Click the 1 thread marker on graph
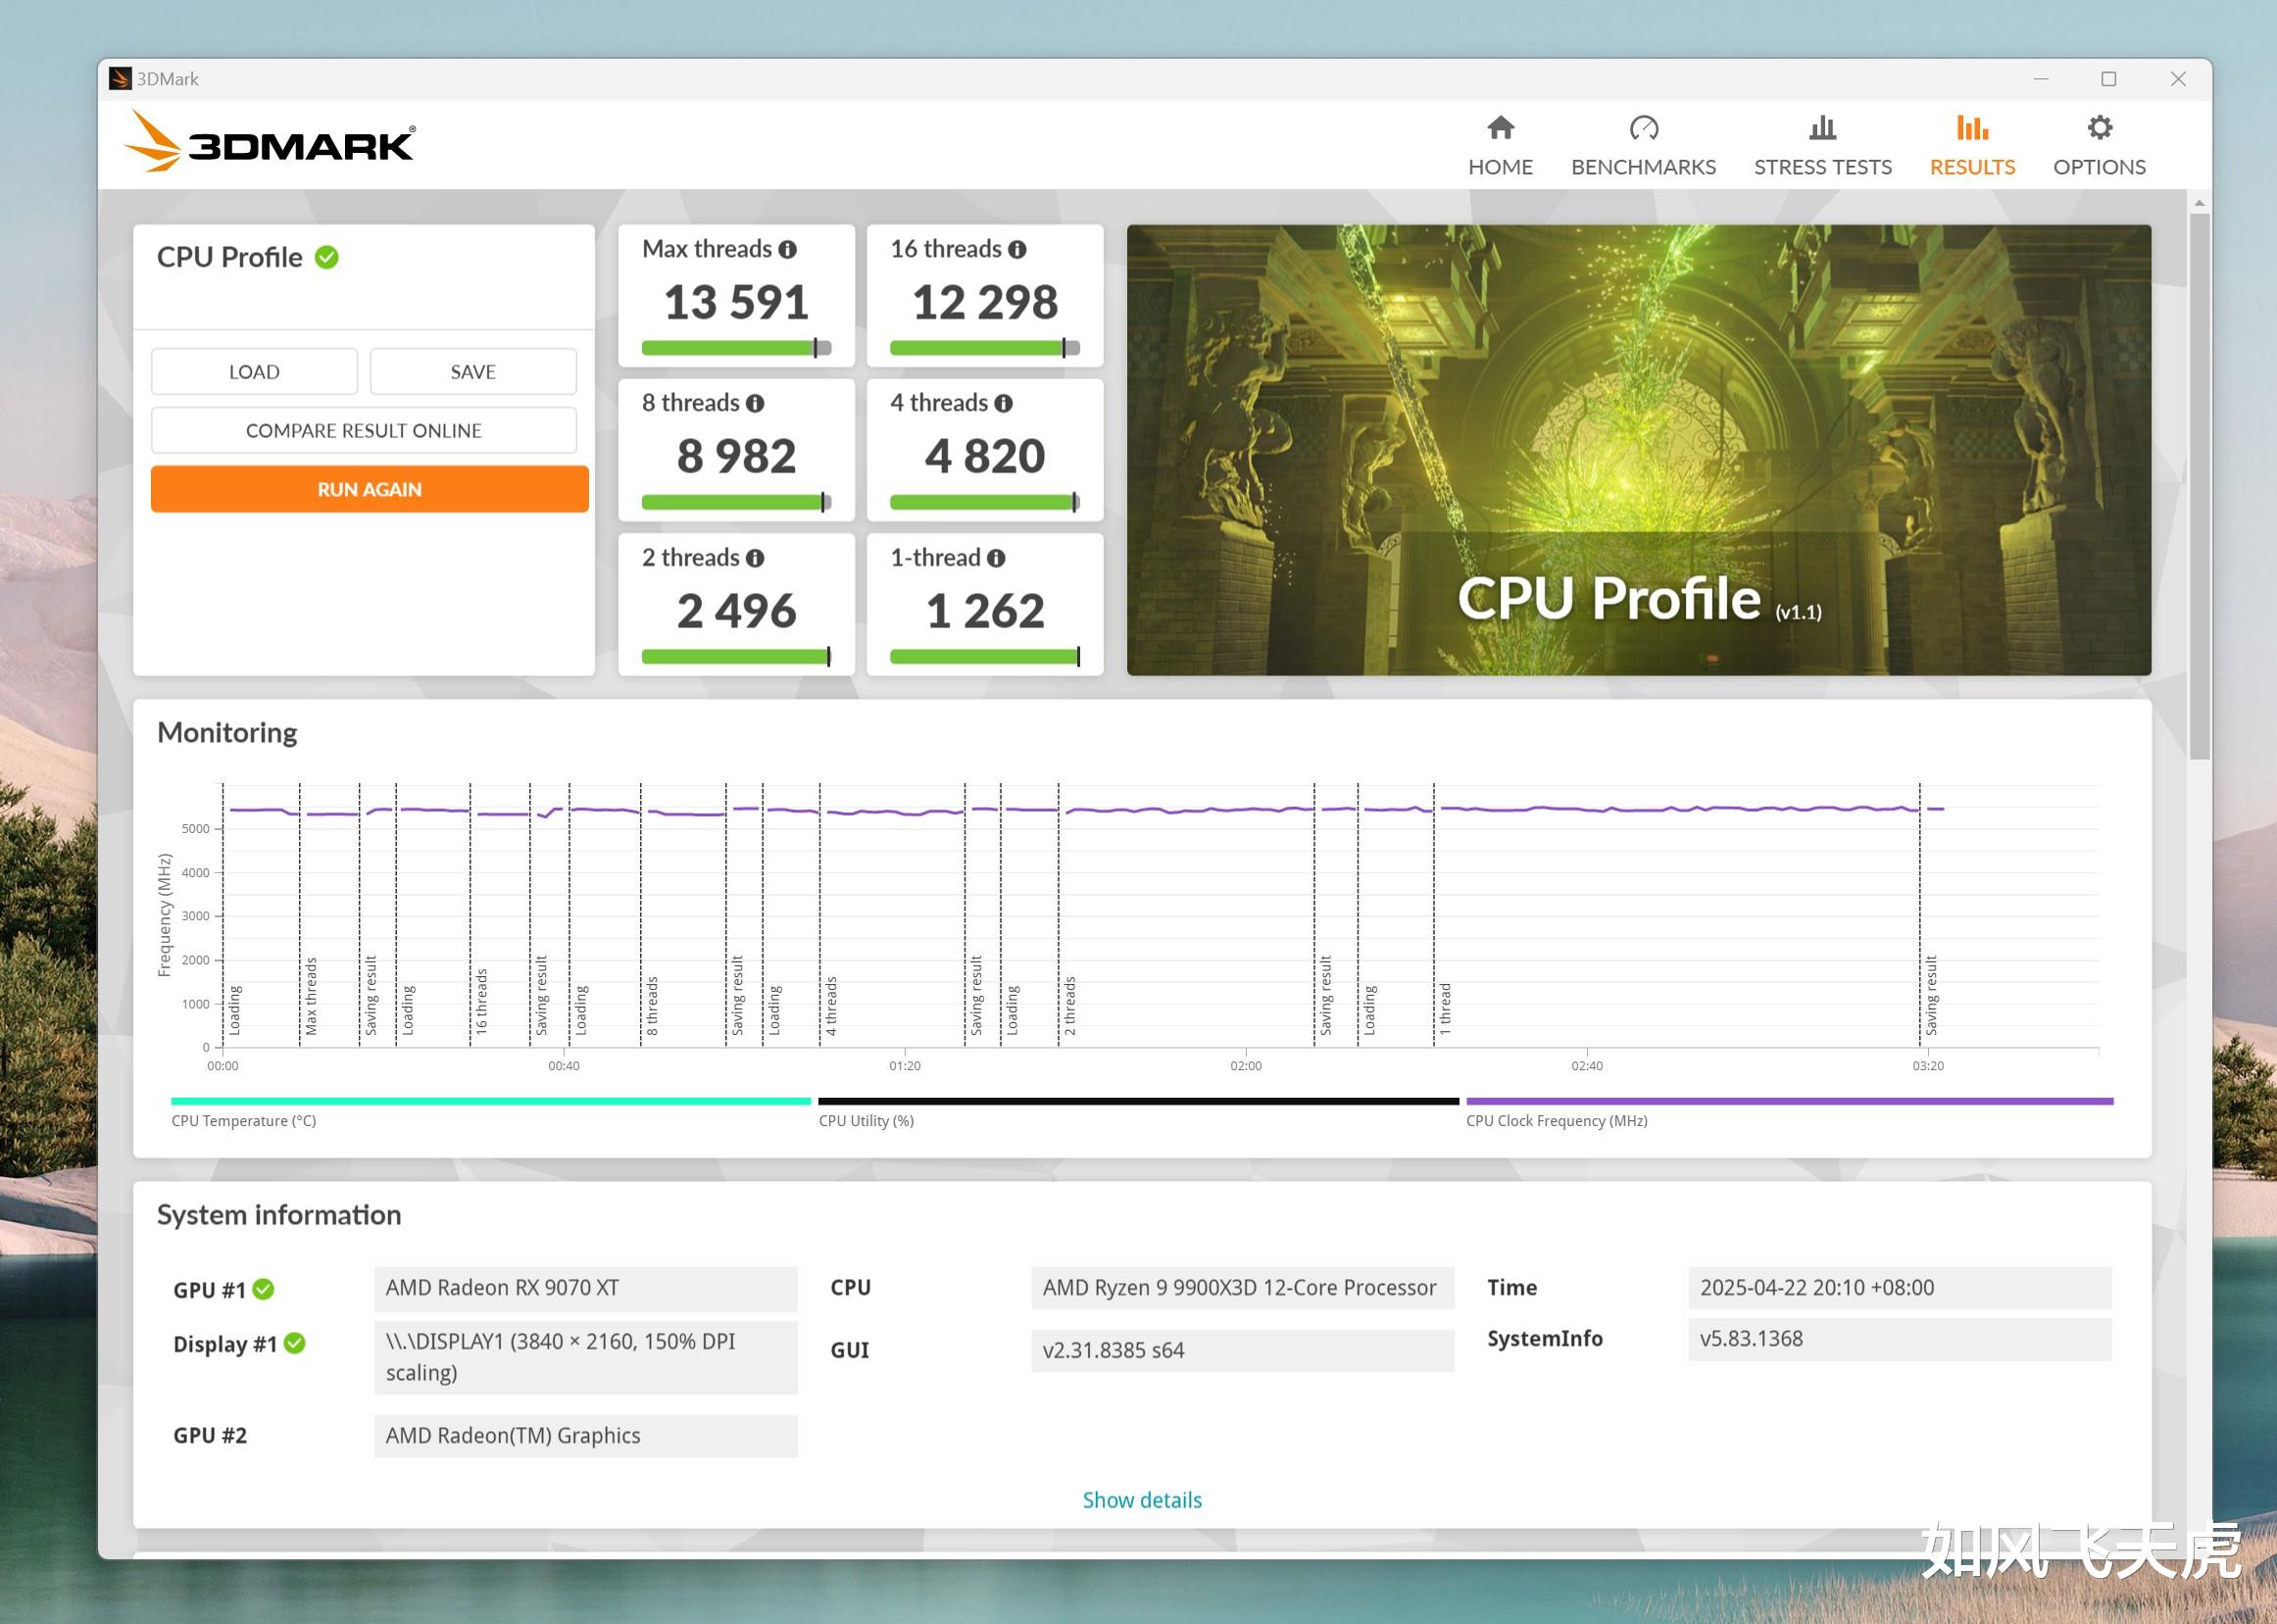 (x=1445, y=1008)
